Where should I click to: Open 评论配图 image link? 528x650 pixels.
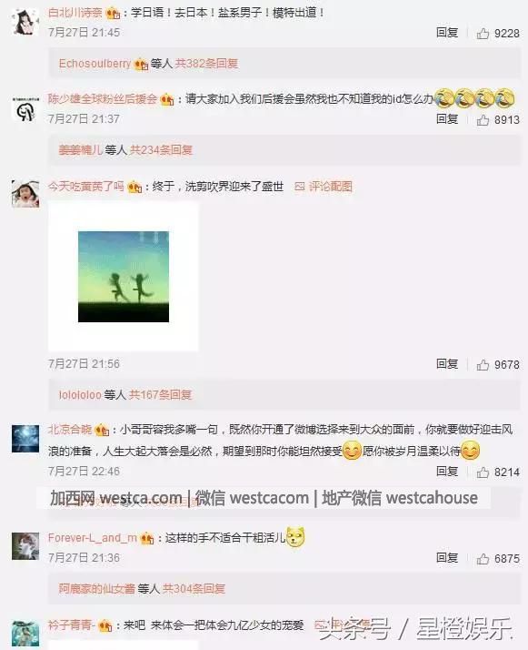coord(324,187)
